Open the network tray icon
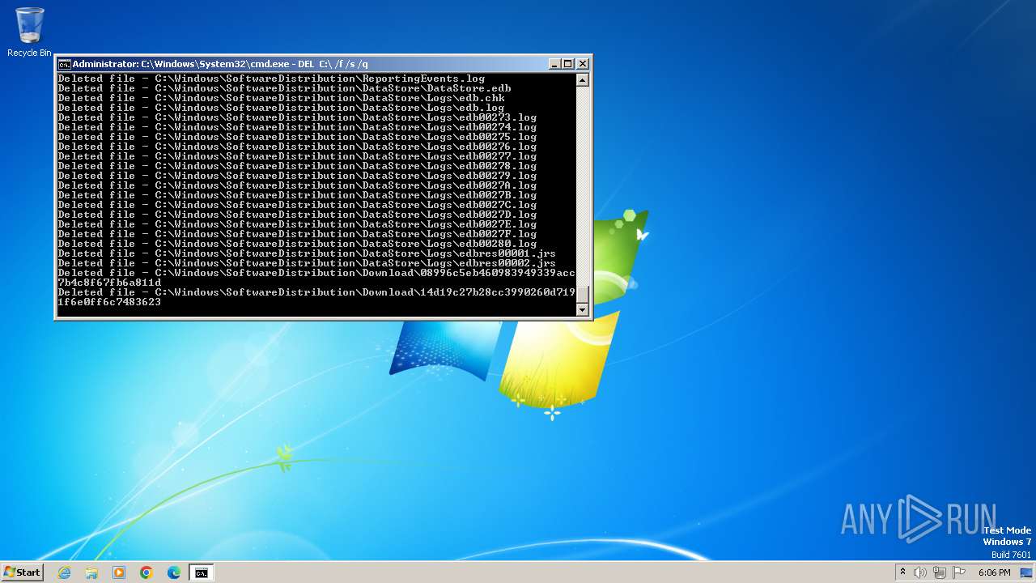Viewport: 1036px width, 583px height. tap(940, 572)
